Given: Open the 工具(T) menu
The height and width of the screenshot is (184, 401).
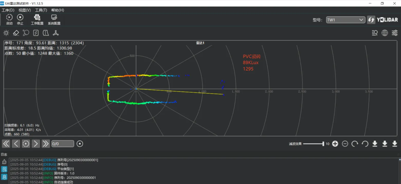Looking at the screenshot, I should [41, 10].
